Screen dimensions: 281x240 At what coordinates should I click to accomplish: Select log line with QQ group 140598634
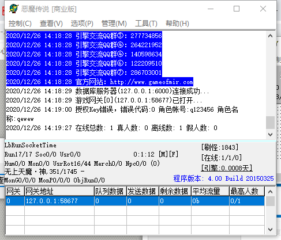pyautogui.click(x=84, y=54)
